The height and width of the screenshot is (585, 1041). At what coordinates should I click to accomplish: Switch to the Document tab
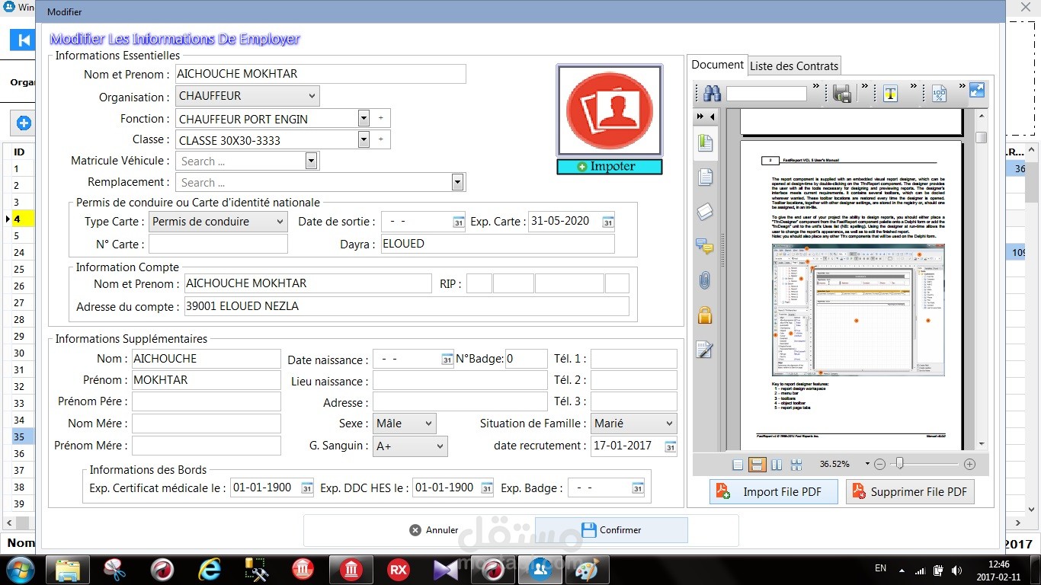pyautogui.click(x=717, y=65)
